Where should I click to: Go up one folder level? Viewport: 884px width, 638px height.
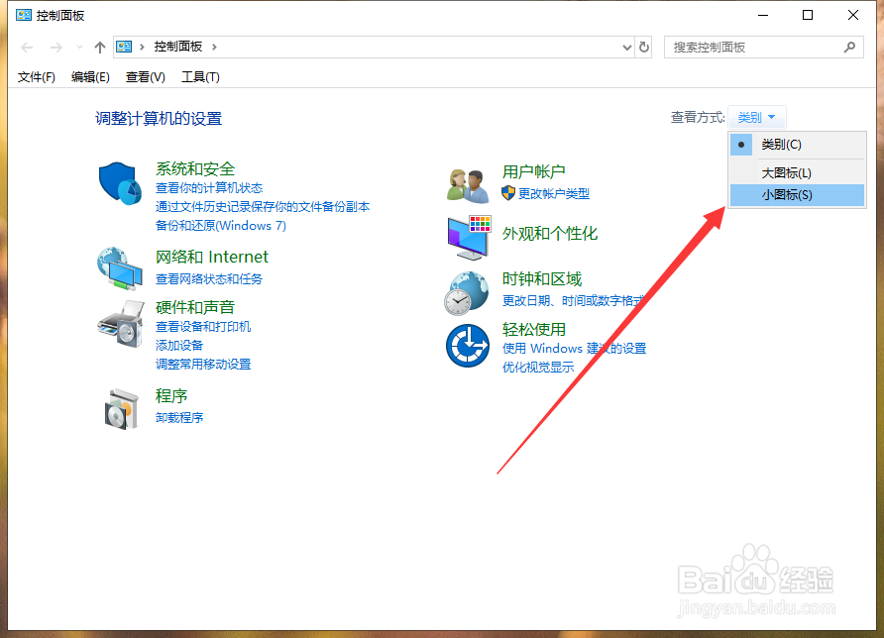click(x=100, y=48)
